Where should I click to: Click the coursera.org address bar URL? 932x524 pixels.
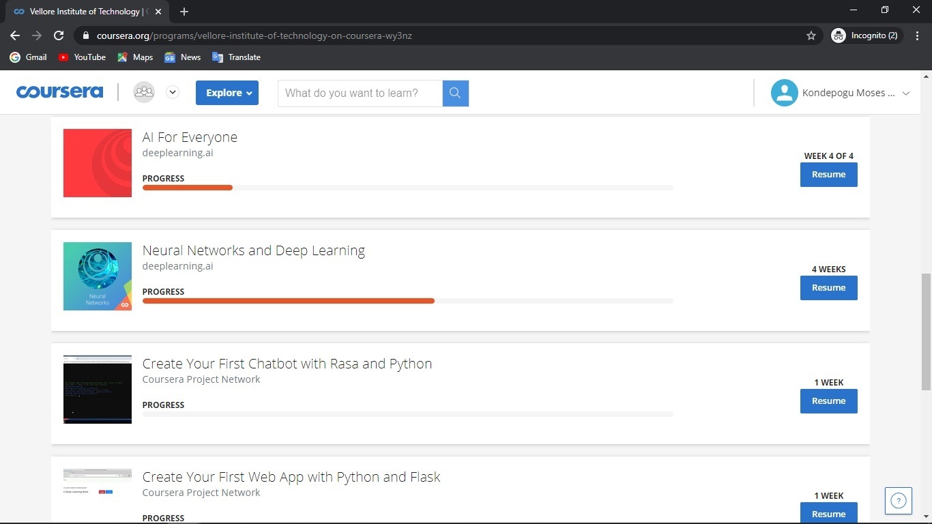coord(254,35)
